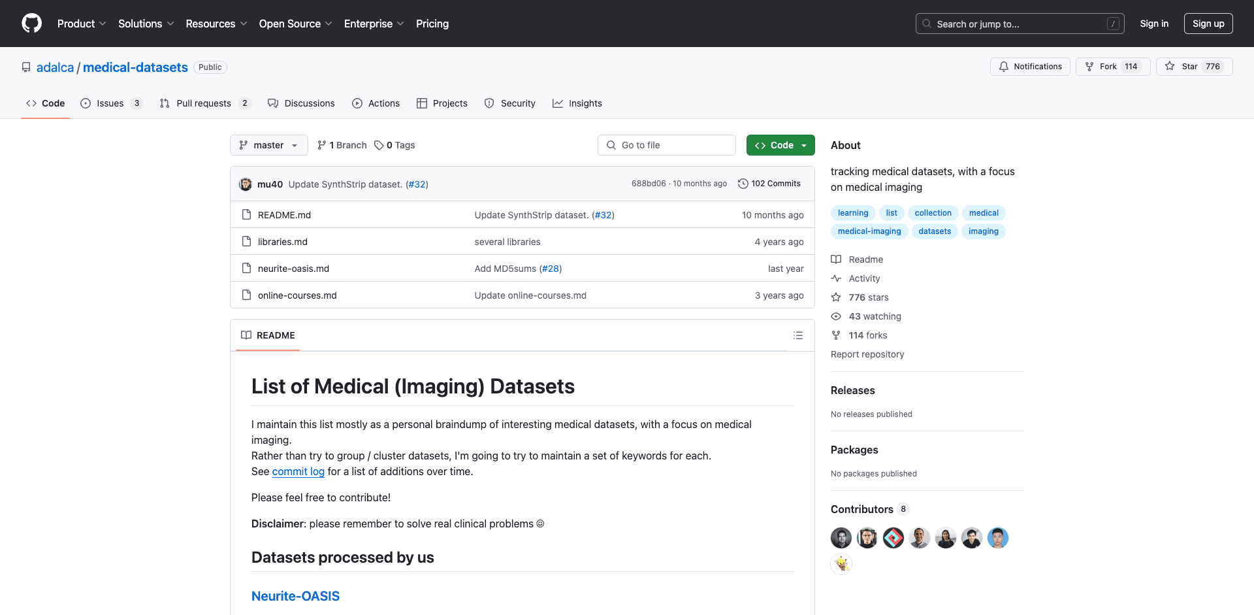The width and height of the screenshot is (1254, 615).
Task: Click the Search or jump to field
Action: (1020, 24)
